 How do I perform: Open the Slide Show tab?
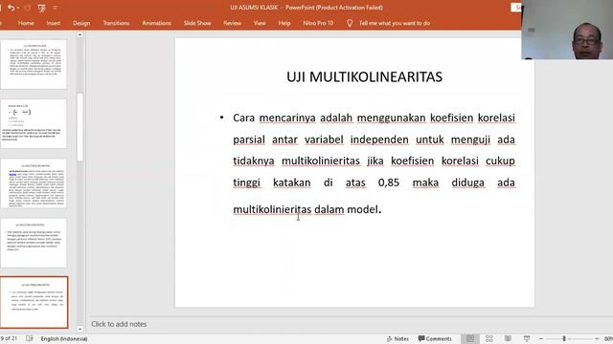(x=197, y=23)
